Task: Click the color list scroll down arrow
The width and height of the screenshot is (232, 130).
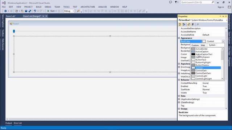Action: click(222, 79)
